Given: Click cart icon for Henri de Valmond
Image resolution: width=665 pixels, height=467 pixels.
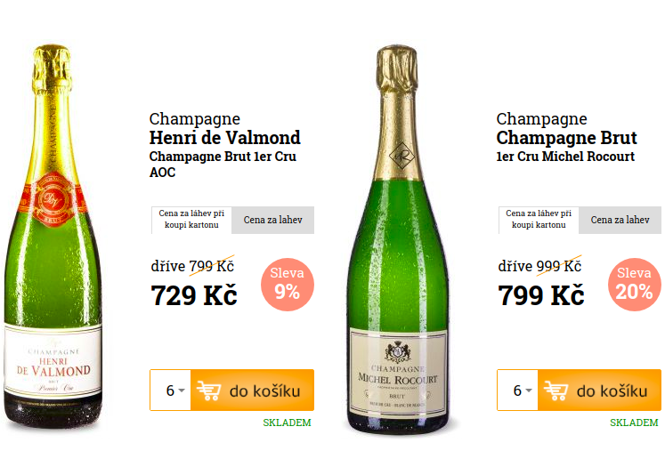Looking at the screenshot, I should click(x=208, y=391).
